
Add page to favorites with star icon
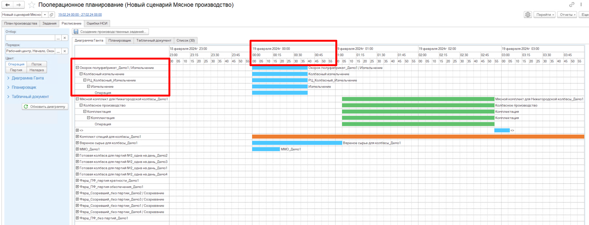(x=32, y=5)
